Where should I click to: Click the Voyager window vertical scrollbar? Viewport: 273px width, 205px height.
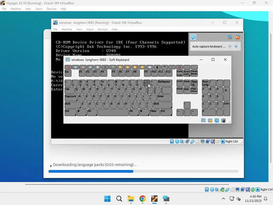pyautogui.click(x=271, y=98)
